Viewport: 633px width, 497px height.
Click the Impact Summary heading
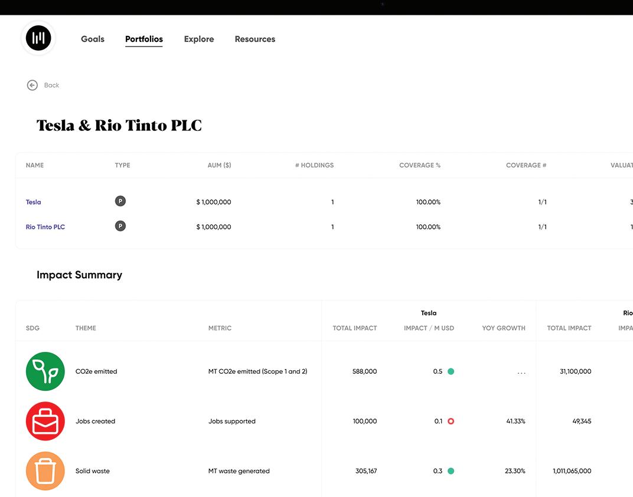pos(80,275)
